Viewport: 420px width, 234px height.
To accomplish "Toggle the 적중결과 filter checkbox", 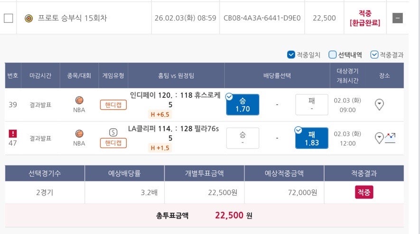I will click(x=374, y=55).
